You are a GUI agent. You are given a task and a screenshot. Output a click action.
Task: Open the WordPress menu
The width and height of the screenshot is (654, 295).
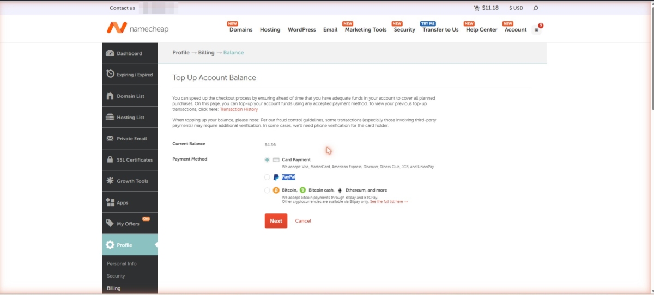(302, 30)
